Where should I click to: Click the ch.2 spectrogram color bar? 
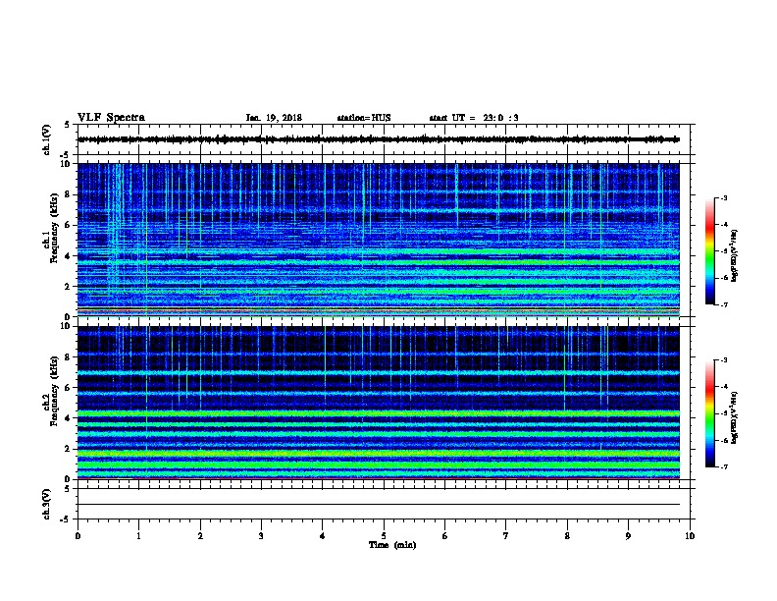click(709, 413)
